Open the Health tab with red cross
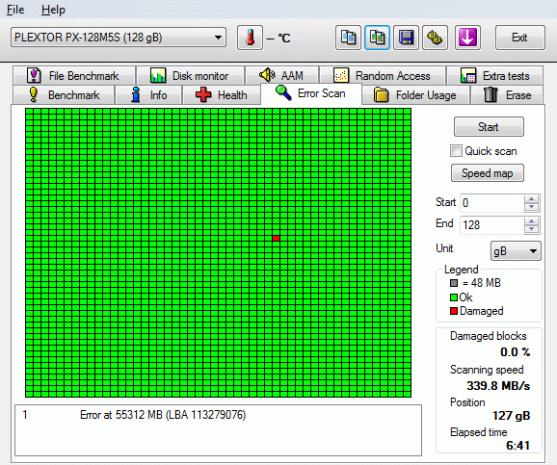 (x=222, y=95)
